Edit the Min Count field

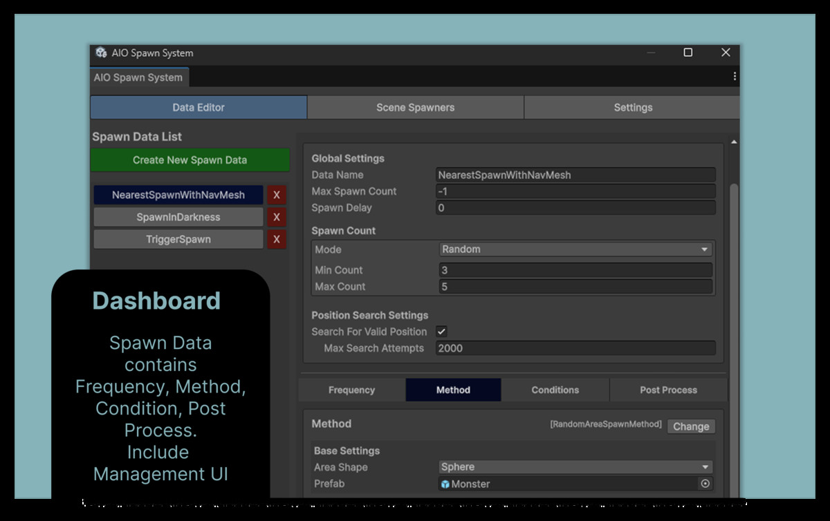pos(575,270)
